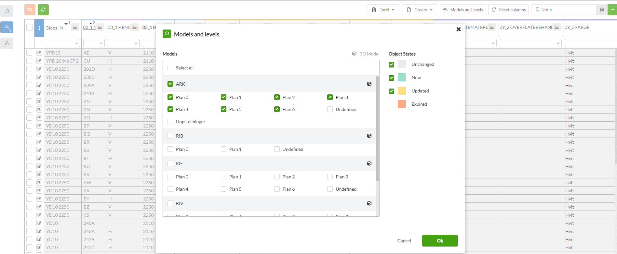
Task: Check the RIB model checkbox
Action: coord(170,136)
